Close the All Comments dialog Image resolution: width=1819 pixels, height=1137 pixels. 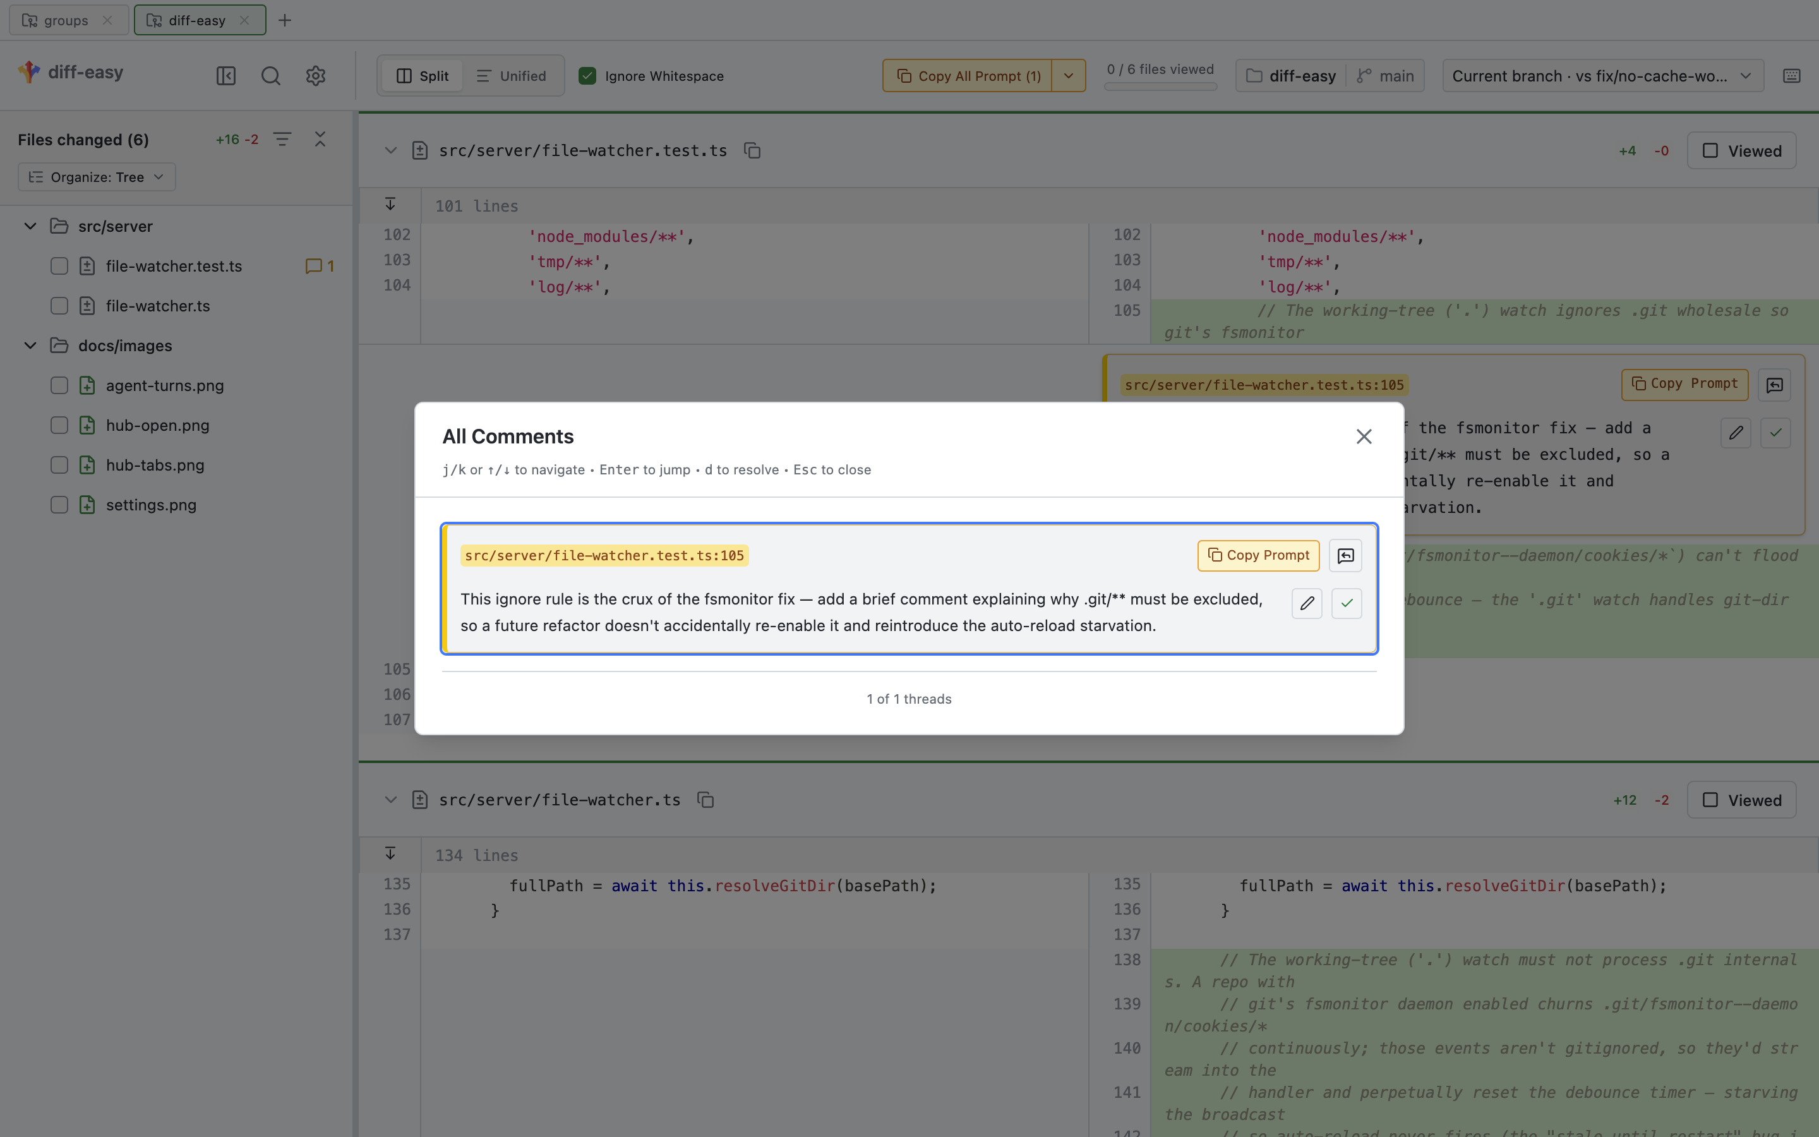tap(1364, 437)
